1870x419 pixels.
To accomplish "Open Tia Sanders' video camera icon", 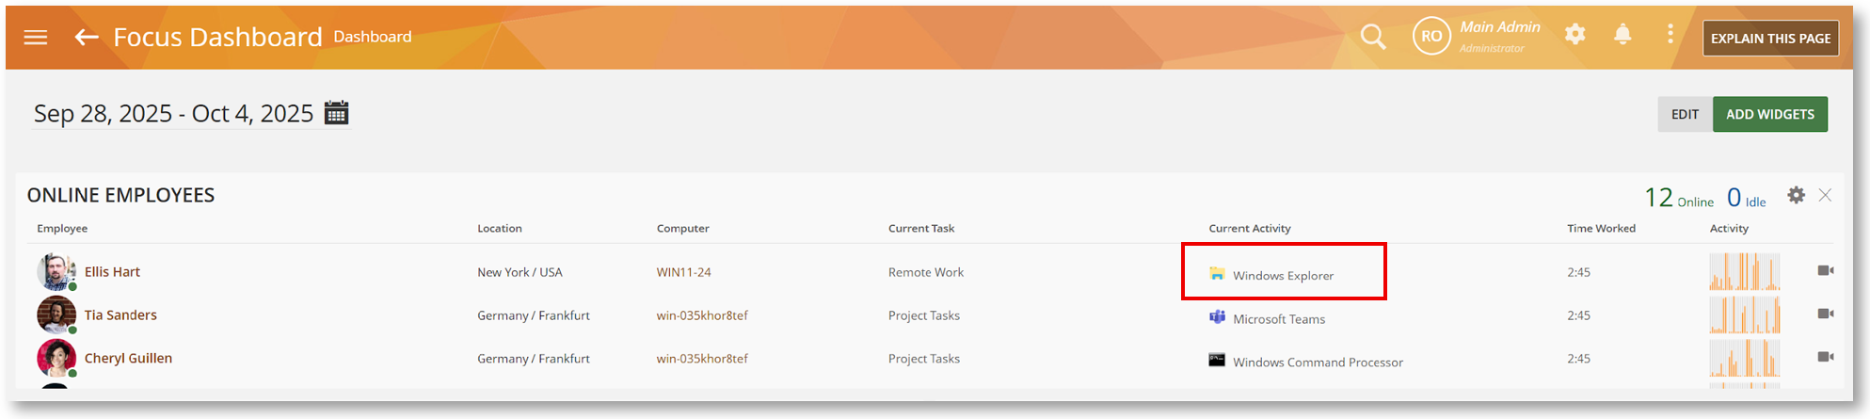I will click(1825, 314).
